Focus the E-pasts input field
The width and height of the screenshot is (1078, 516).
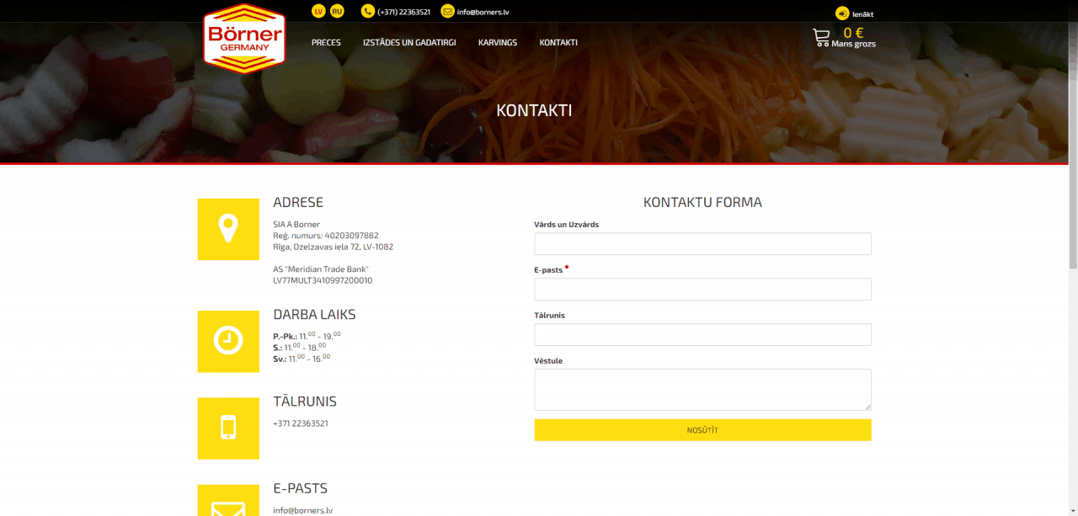(702, 290)
